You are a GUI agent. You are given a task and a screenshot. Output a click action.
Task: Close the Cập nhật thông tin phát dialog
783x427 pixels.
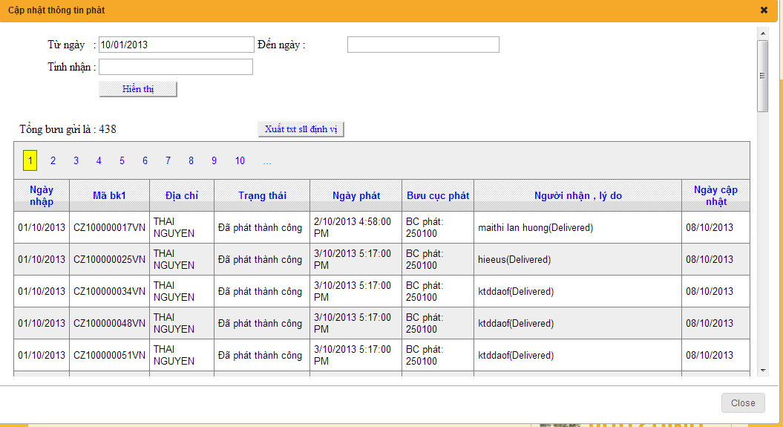coord(764,10)
